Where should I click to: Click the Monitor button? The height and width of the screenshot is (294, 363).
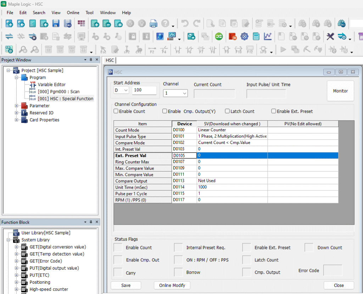340,91
